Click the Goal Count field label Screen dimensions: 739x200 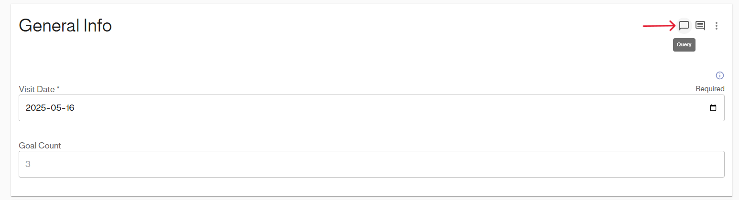[40, 146]
